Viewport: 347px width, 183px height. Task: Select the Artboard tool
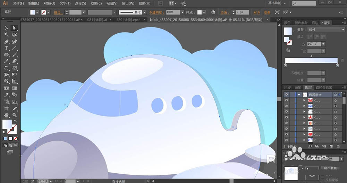tap(6, 108)
